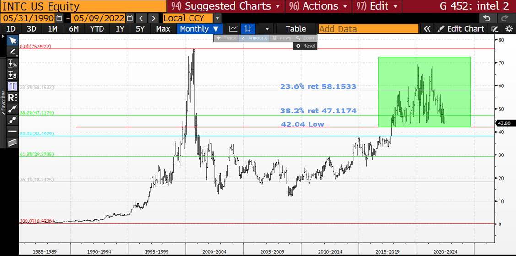
Task: Open chart settings gear
Action: tap(509, 29)
